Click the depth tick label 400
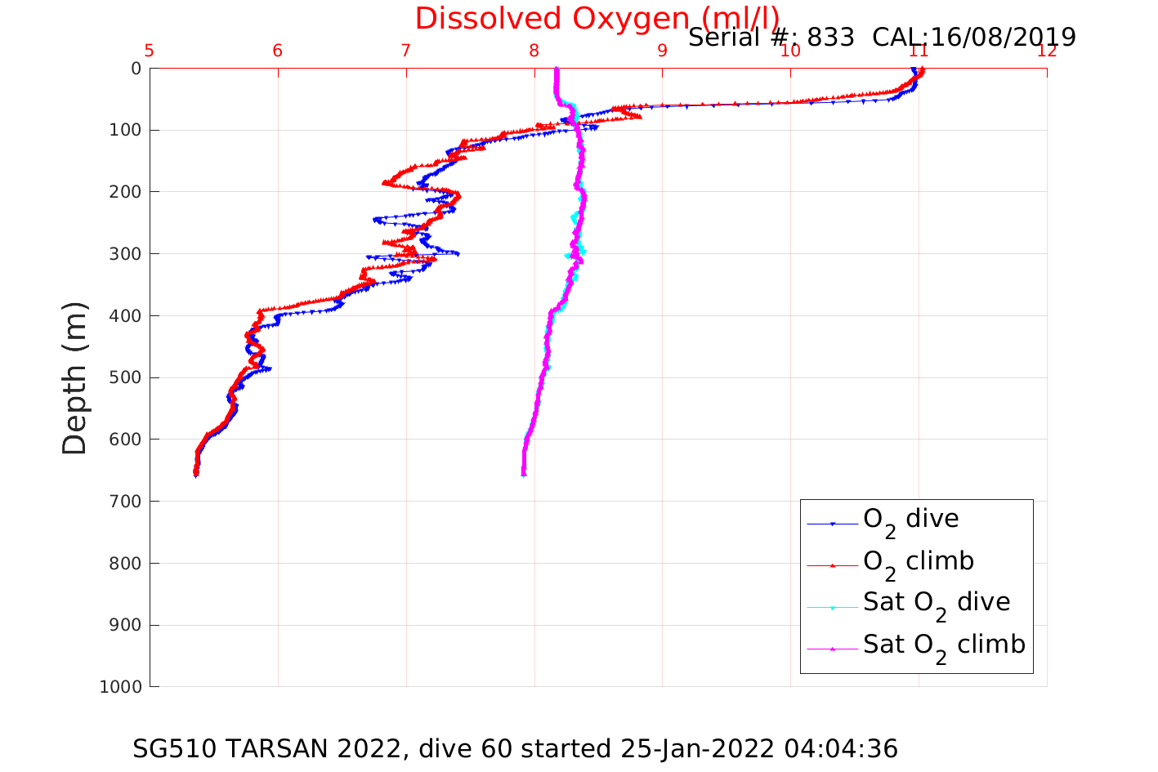 click(x=126, y=316)
